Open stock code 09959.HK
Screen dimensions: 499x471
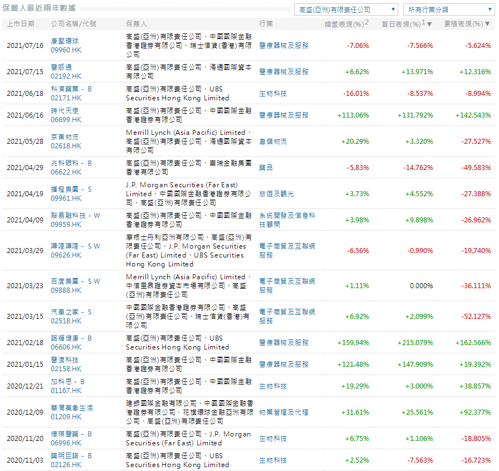click(66, 225)
